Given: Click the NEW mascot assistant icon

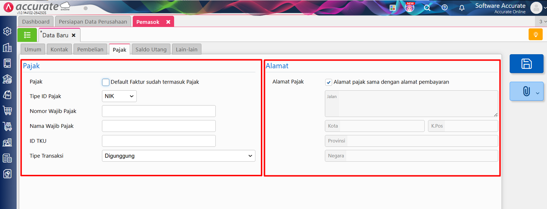Looking at the screenshot, I should tap(410, 7).
